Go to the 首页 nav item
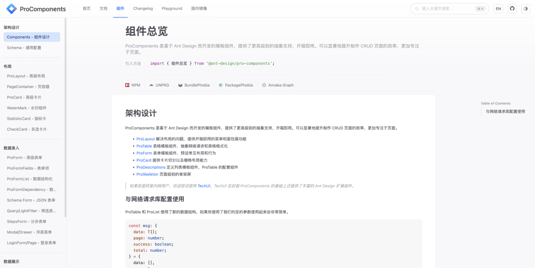 pyautogui.click(x=87, y=8)
